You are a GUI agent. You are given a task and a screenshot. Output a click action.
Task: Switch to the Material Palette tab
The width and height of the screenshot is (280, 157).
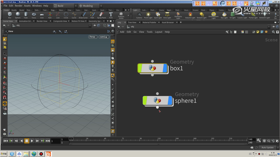point(149,22)
